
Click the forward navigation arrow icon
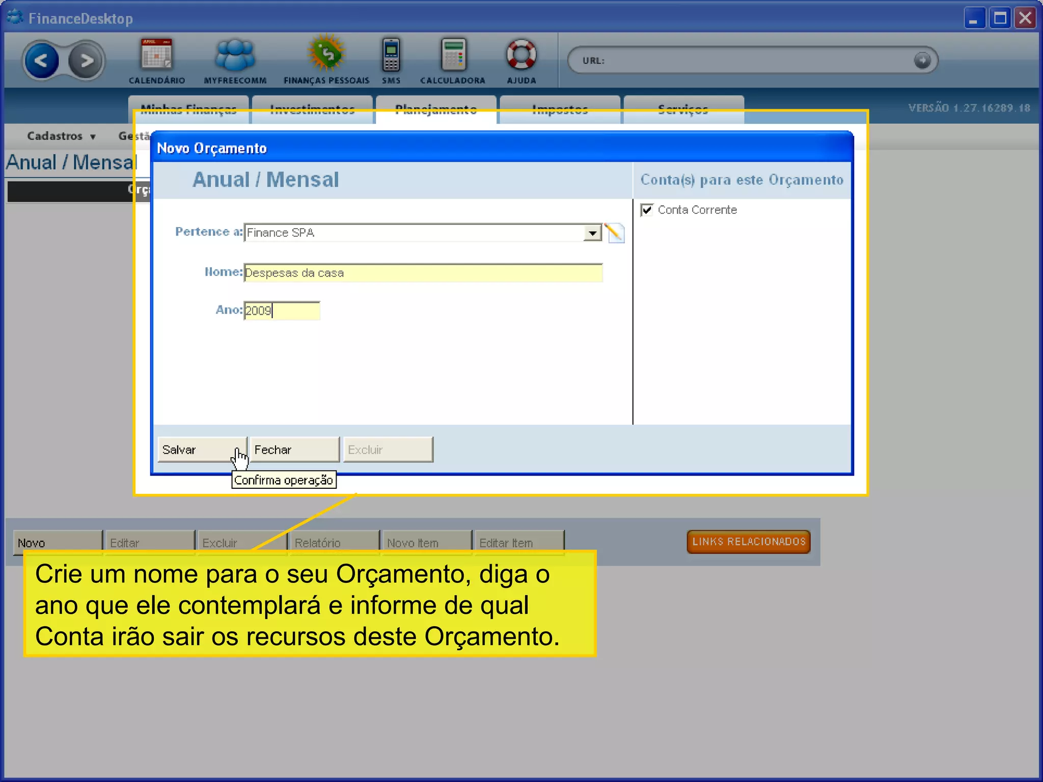(x=86, y=61)
